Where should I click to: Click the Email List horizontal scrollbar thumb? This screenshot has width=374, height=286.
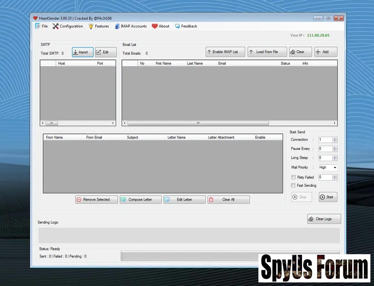198,123
